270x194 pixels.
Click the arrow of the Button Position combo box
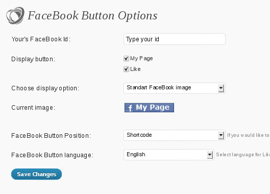[221, 135]
